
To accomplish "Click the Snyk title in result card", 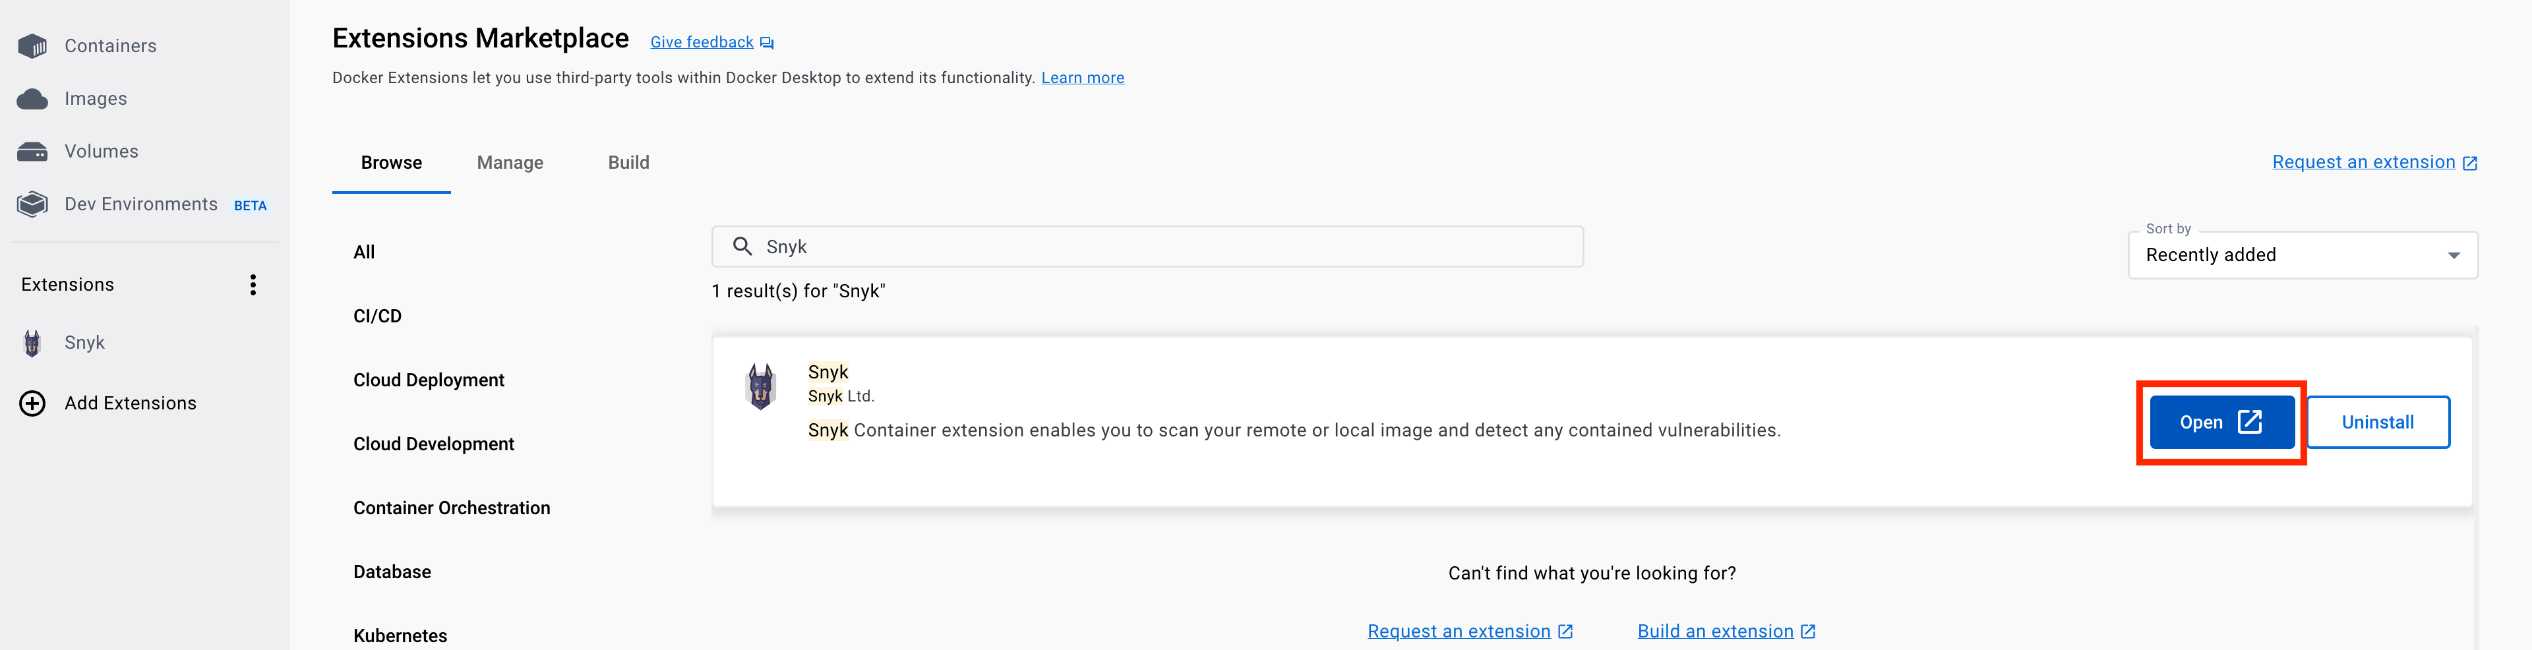I will pos(828,372).
